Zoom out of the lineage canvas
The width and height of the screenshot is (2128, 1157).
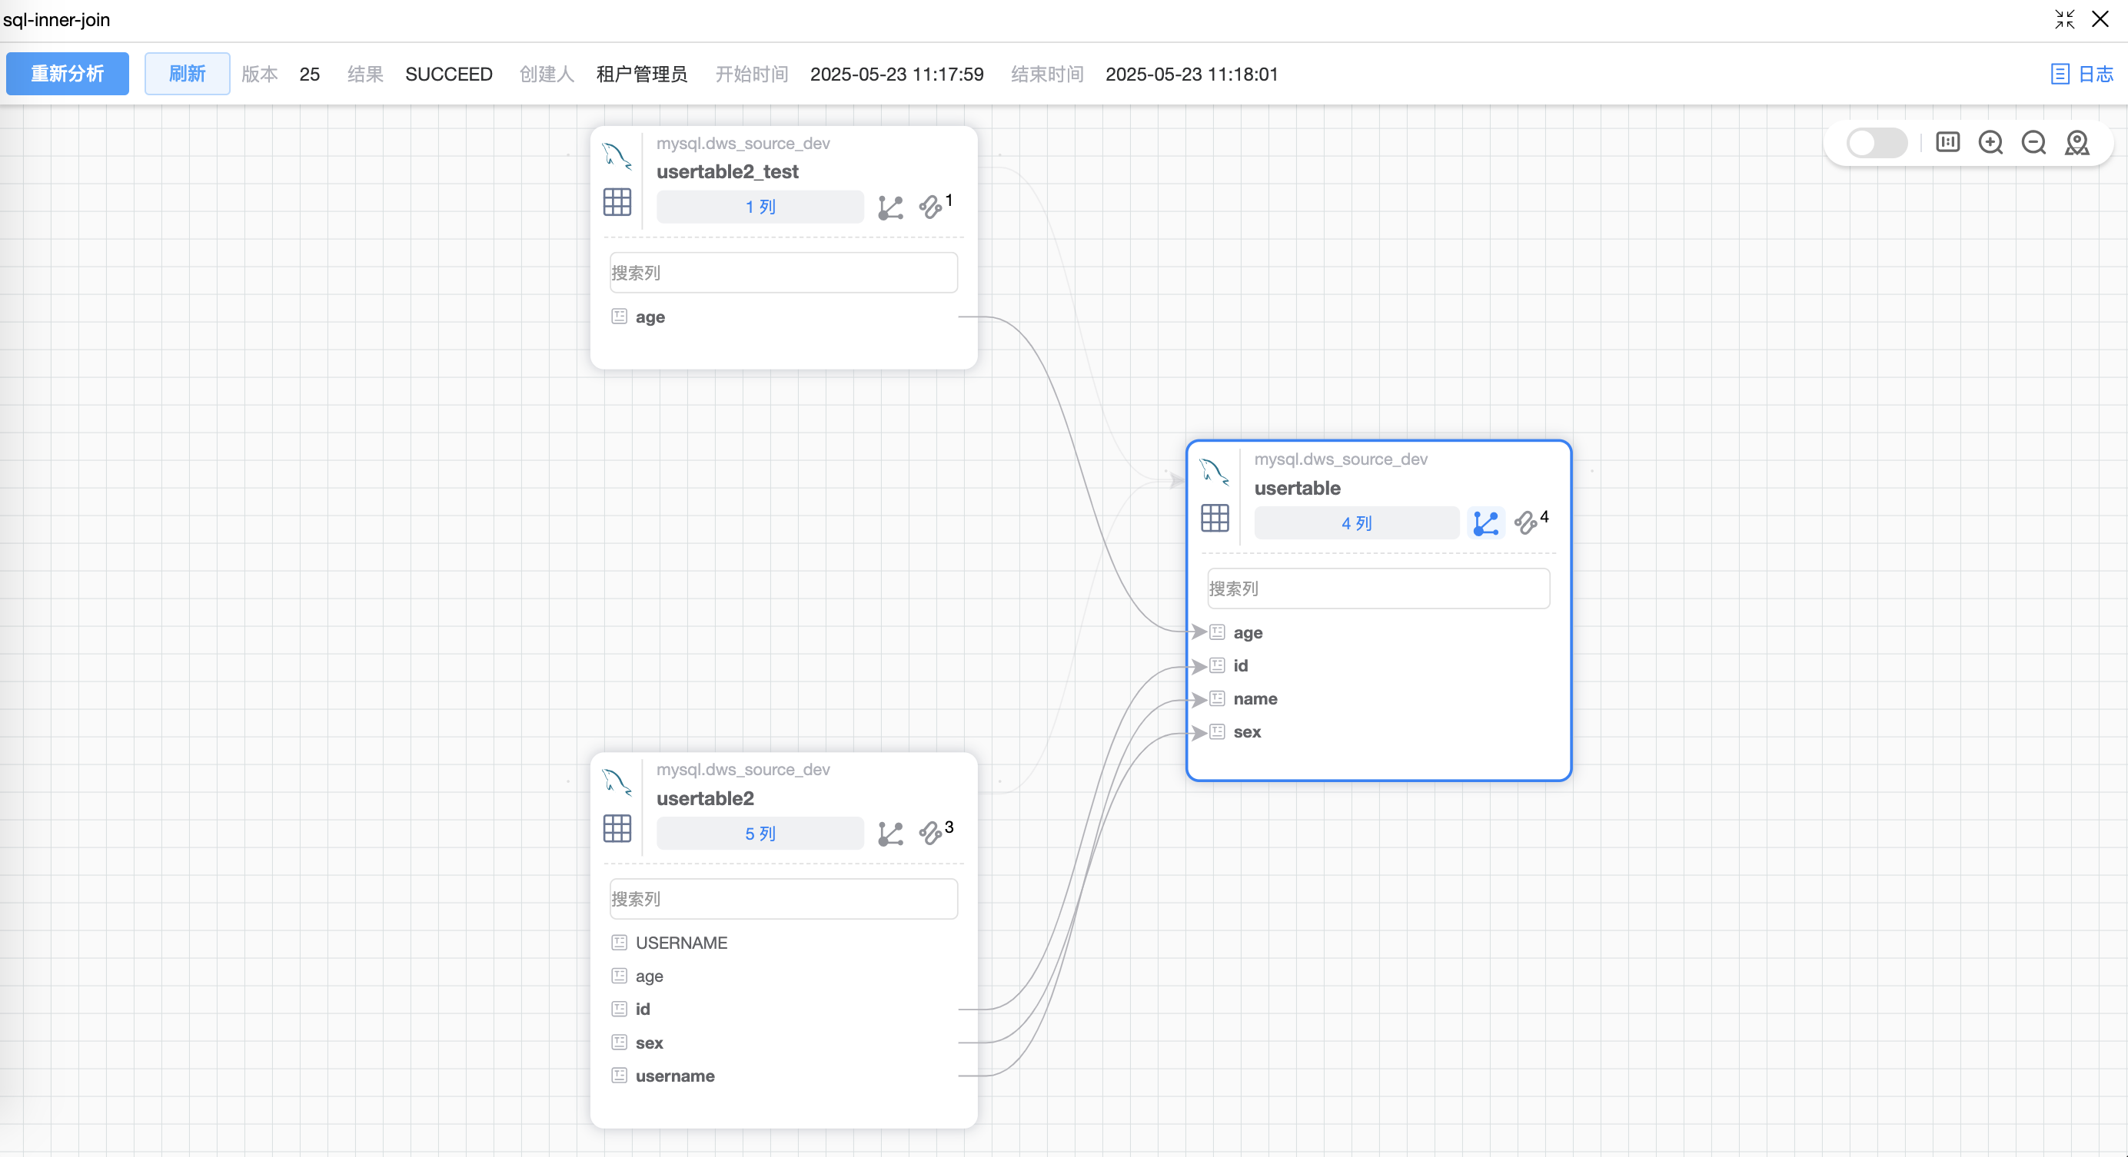coord(2033,143)
